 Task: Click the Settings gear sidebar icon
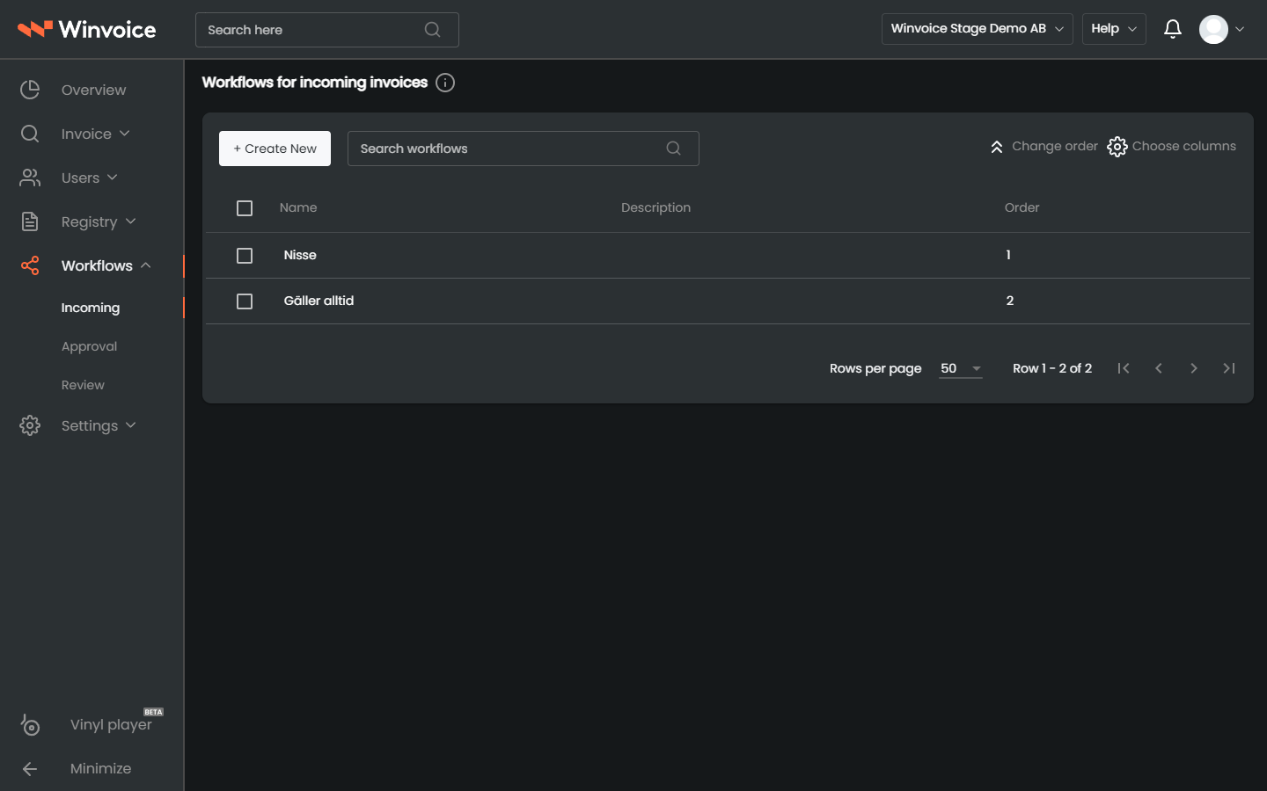point(30,425)
